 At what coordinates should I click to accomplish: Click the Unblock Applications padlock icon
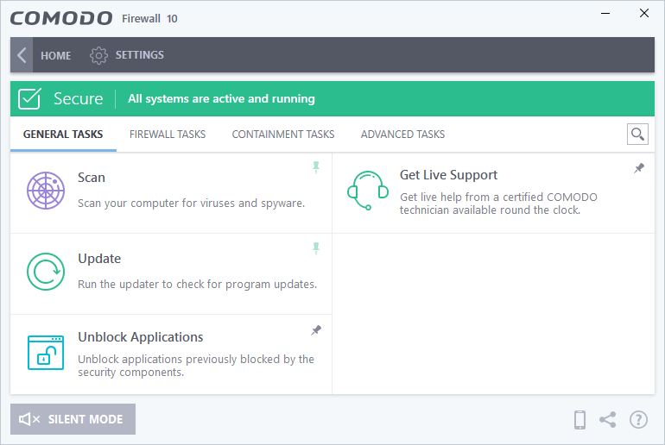[x=45, y=352]
